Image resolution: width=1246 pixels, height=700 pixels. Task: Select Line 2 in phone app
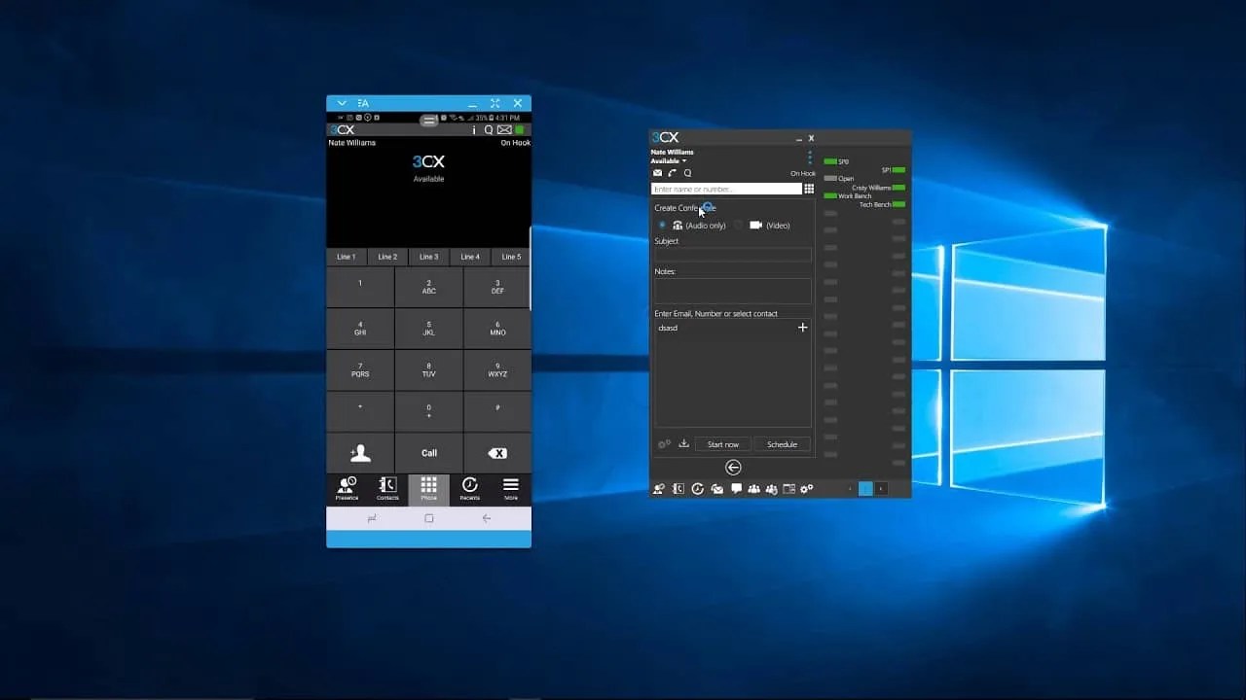[387, 257]
